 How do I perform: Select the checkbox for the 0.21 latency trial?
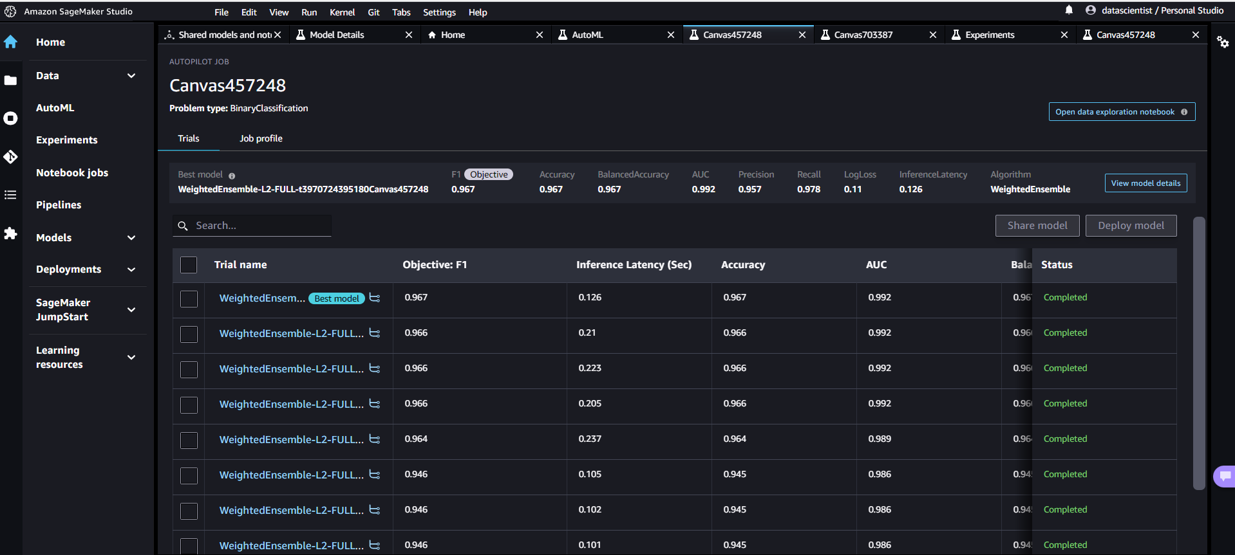pyautogui.click(x=189, y=334)
